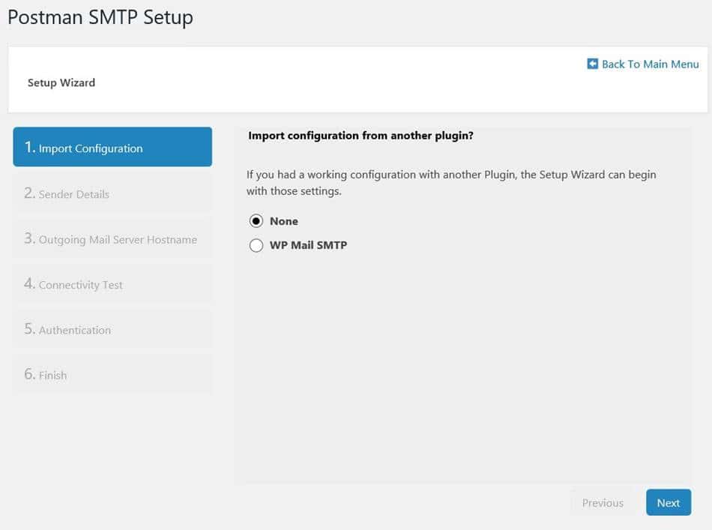Select step 5 Authentication

[x=112, y=330]
